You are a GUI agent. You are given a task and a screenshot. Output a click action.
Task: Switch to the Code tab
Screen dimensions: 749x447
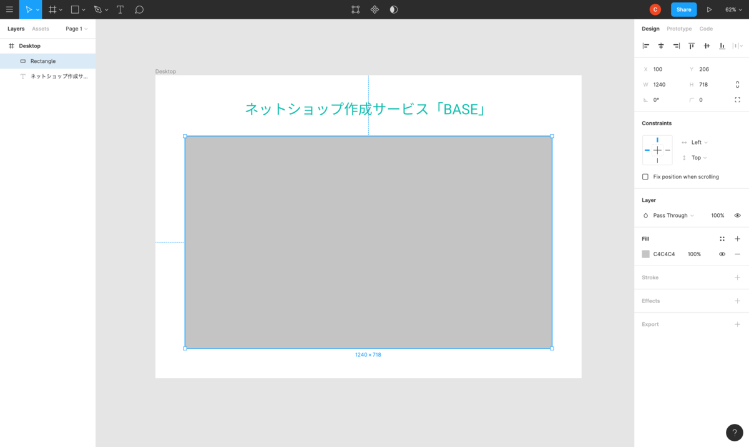(x=706, y=29)
